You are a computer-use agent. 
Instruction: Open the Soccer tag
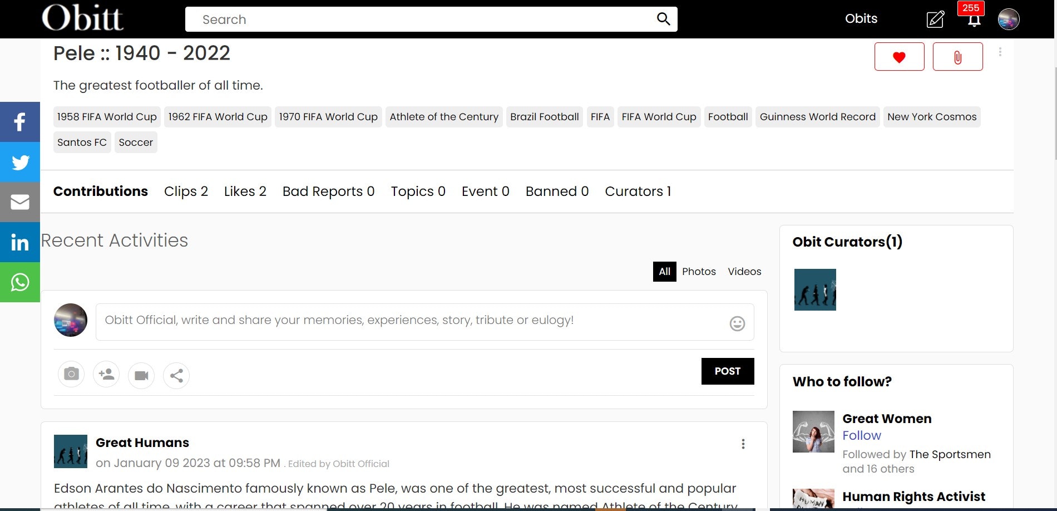tap(136, 143)
